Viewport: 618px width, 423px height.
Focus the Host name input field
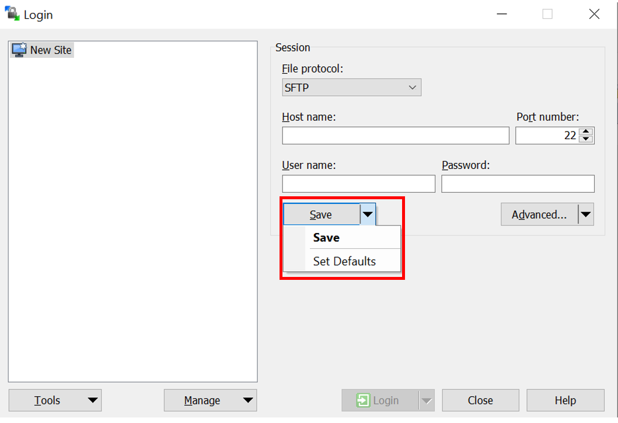[x=395, y=136]
